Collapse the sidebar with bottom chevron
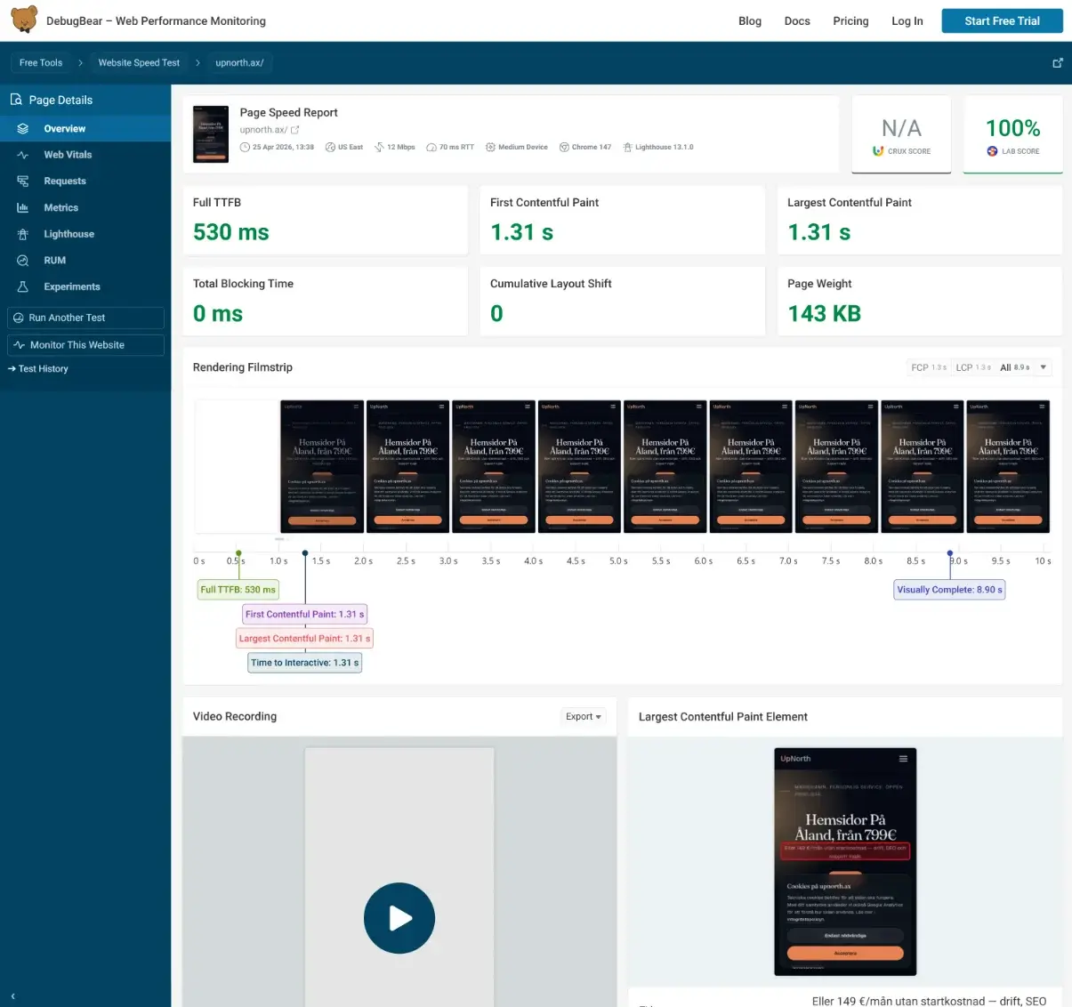This screenshot has width=1072, height=1007. 12,996
